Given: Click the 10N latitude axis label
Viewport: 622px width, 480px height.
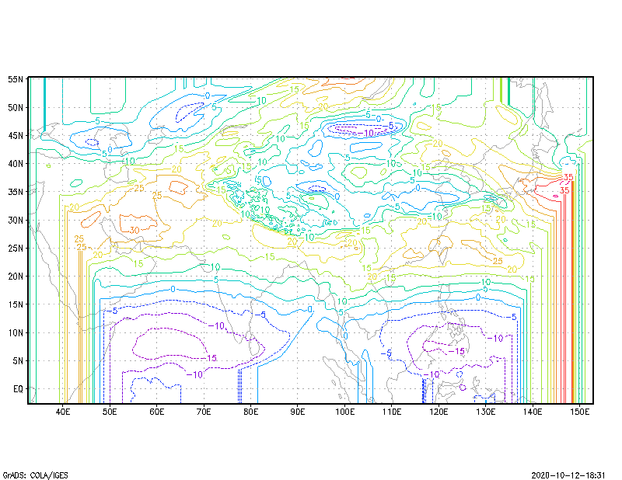Looking at the screenshot, I should pos(16,332).
